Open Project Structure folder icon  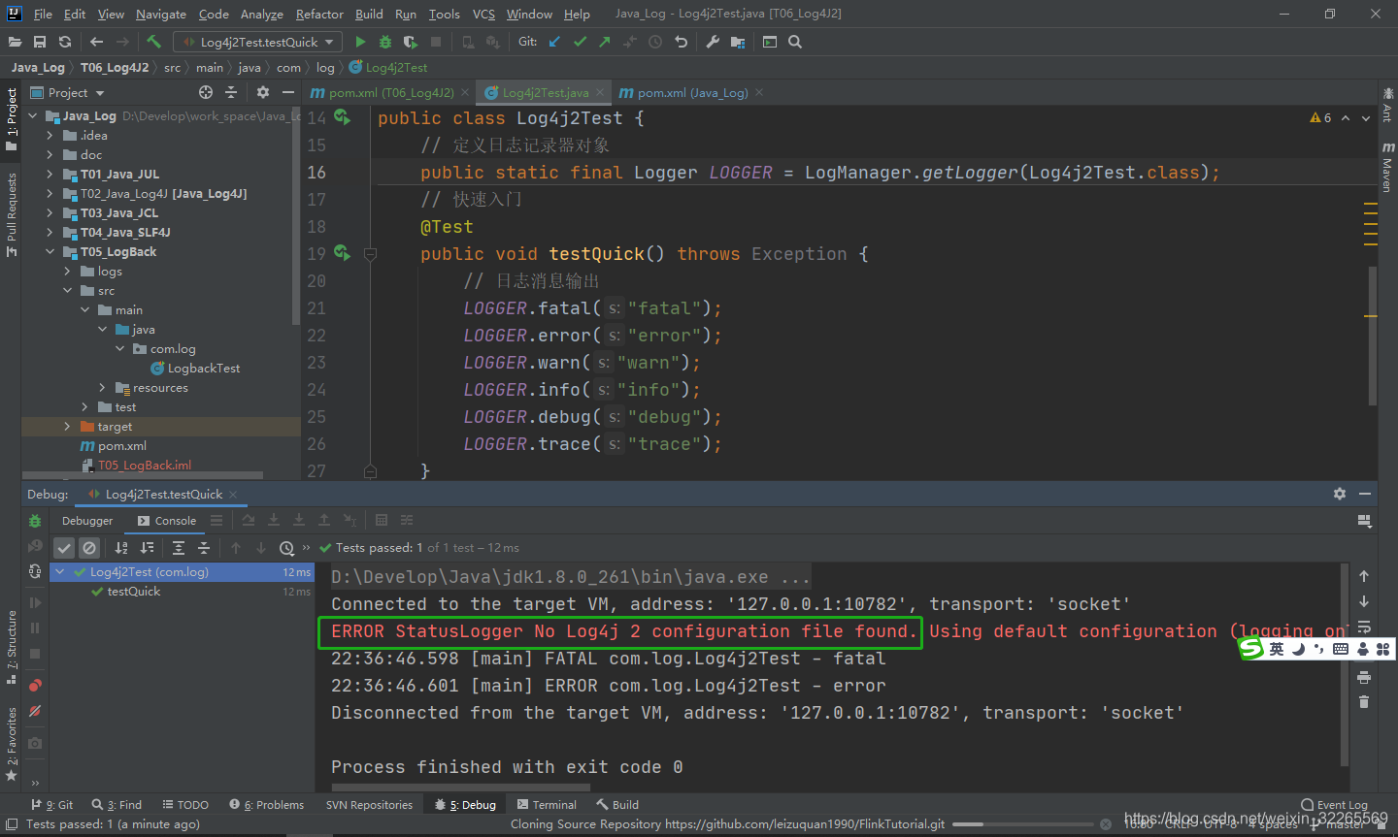click(x=738, y=42)
